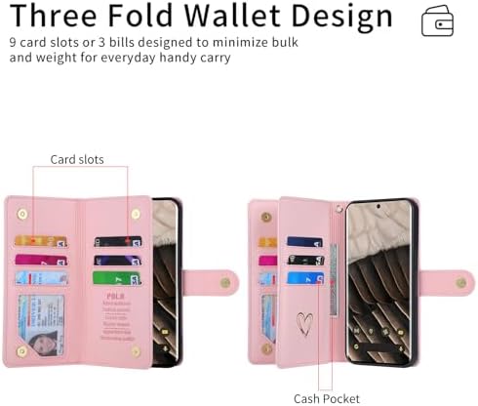The height and width of the screenshot is (406, 478).
Task: Click the gold snap on left wallet's strap
Action: pyautogui.click(x=225, y=283)
